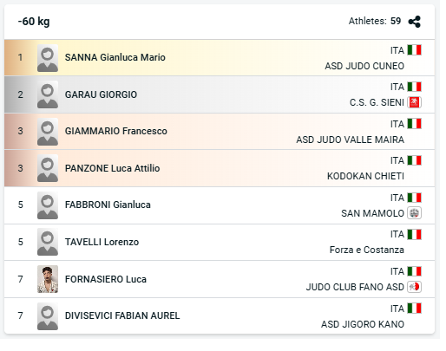Click the KODOKAN CHIETI club name
The image size is (446, 351).
click(365, 176)
